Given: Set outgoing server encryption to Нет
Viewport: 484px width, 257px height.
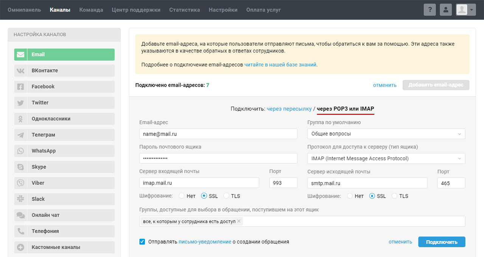Looking at the screenshot, I should pyautogui.click(x=350, y=196).
